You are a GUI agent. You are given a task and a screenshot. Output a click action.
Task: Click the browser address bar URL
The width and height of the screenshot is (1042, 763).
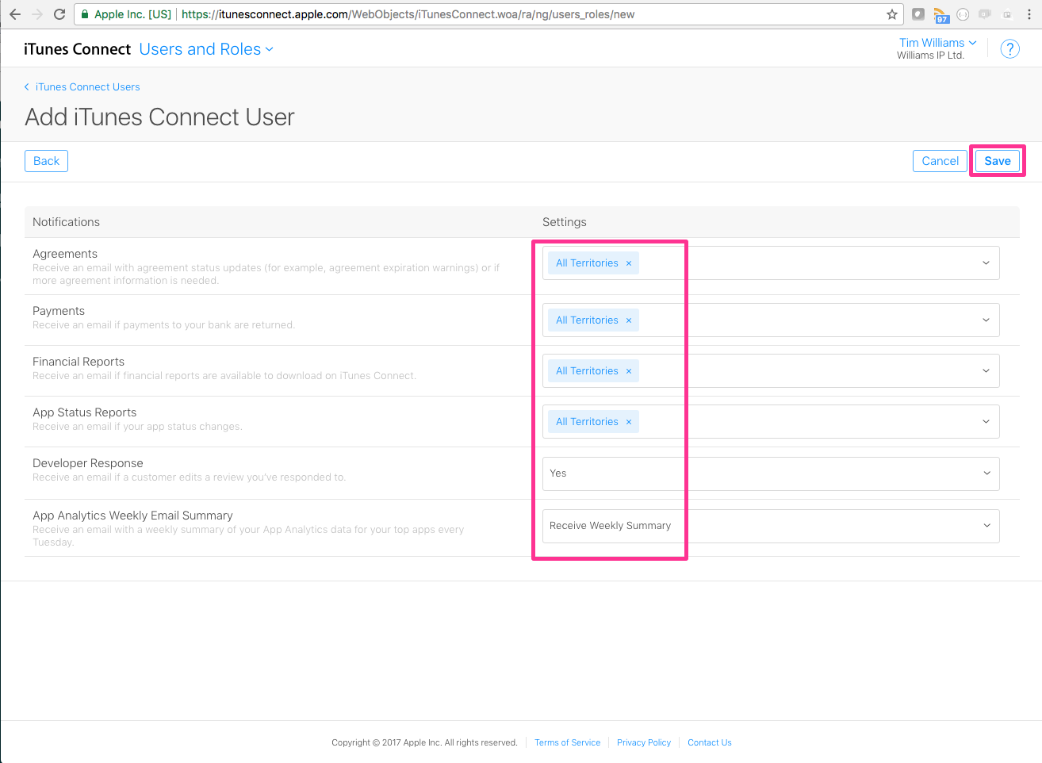[408, 14]
